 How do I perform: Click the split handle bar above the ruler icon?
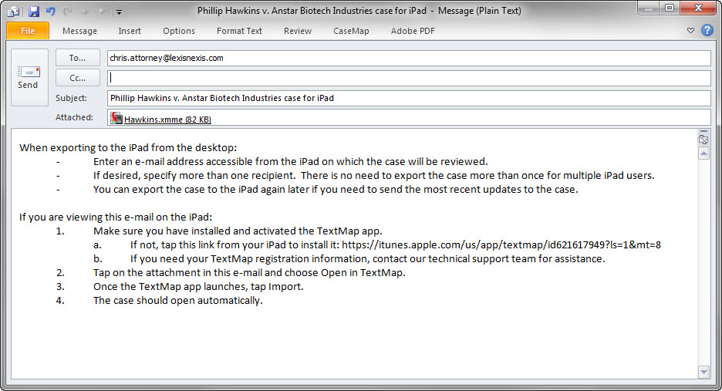(703, 132)
